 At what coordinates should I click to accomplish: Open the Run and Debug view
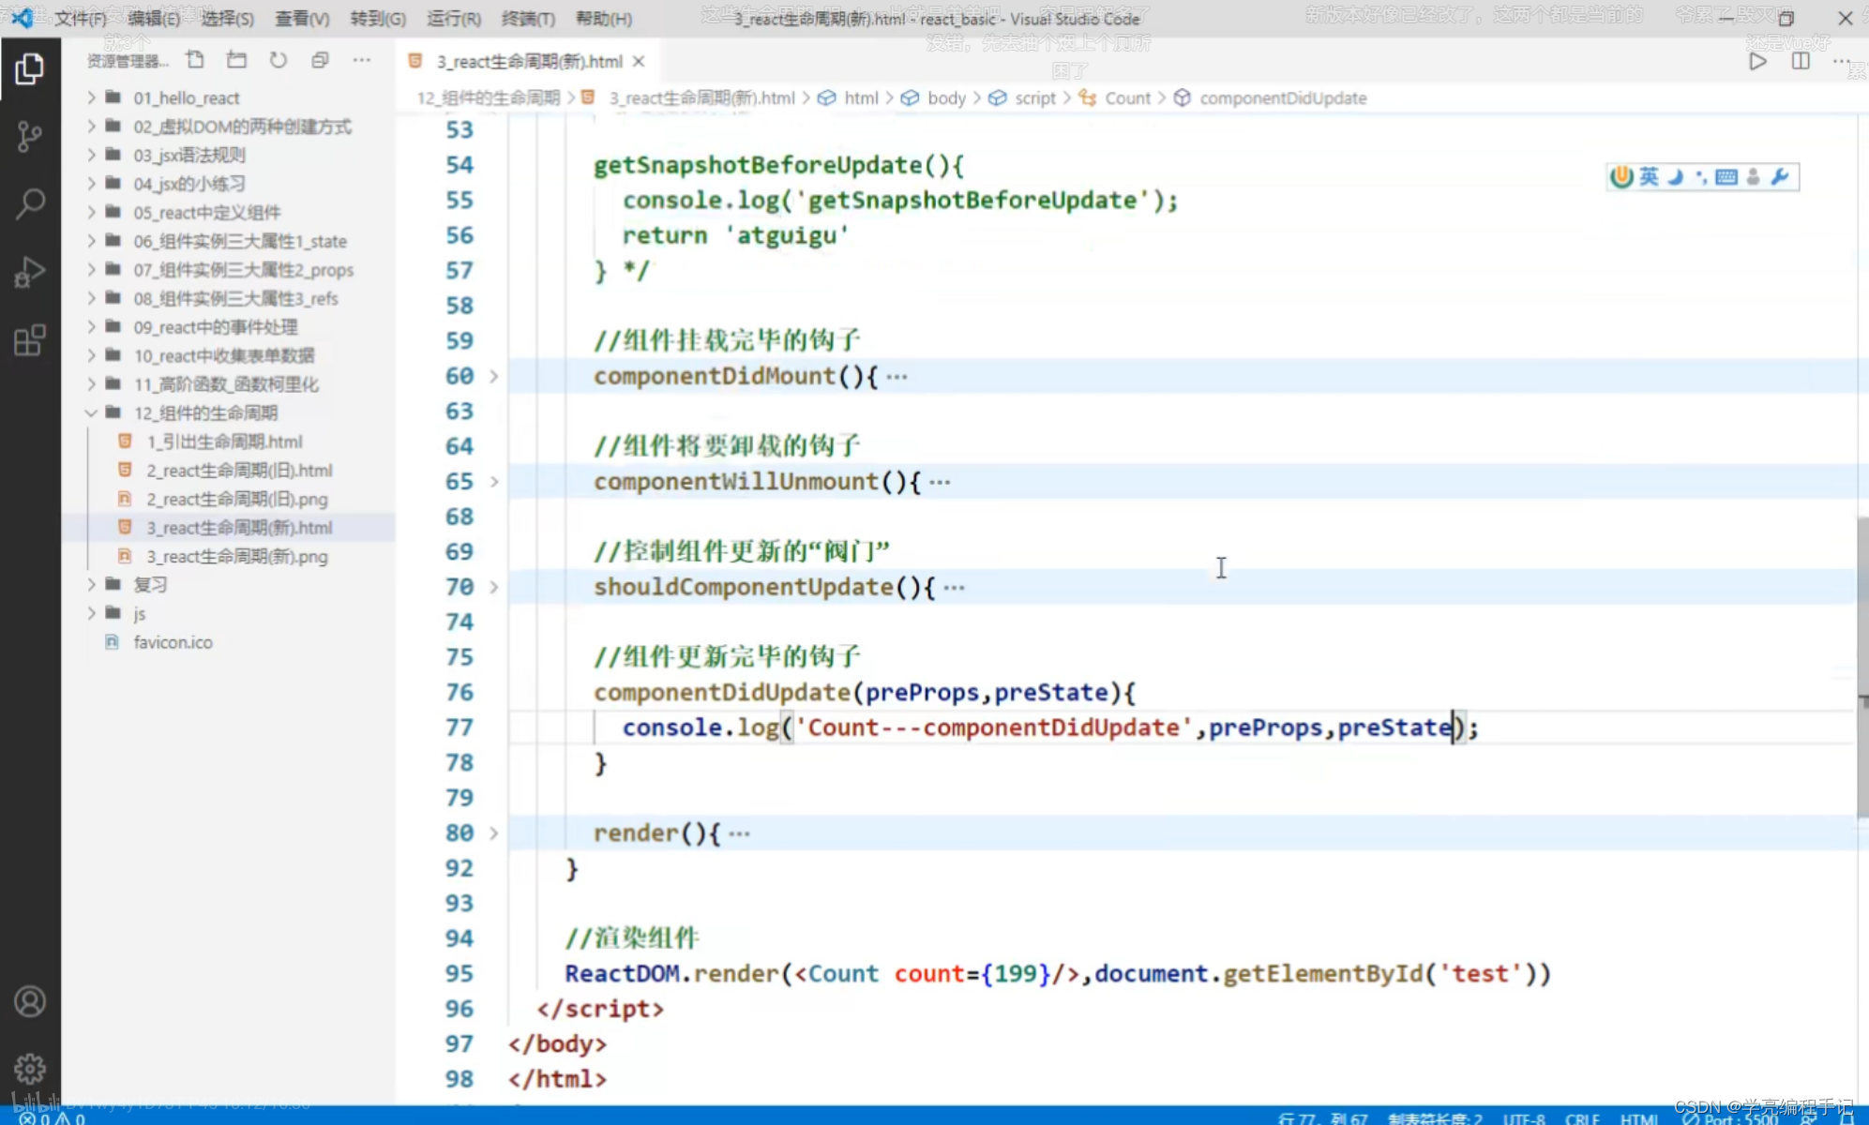[29, 272]
